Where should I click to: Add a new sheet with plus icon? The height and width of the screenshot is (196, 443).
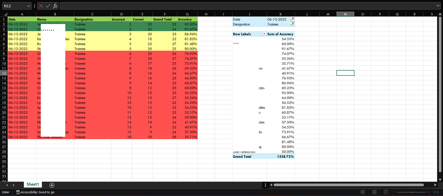click(x=52, y=185)
